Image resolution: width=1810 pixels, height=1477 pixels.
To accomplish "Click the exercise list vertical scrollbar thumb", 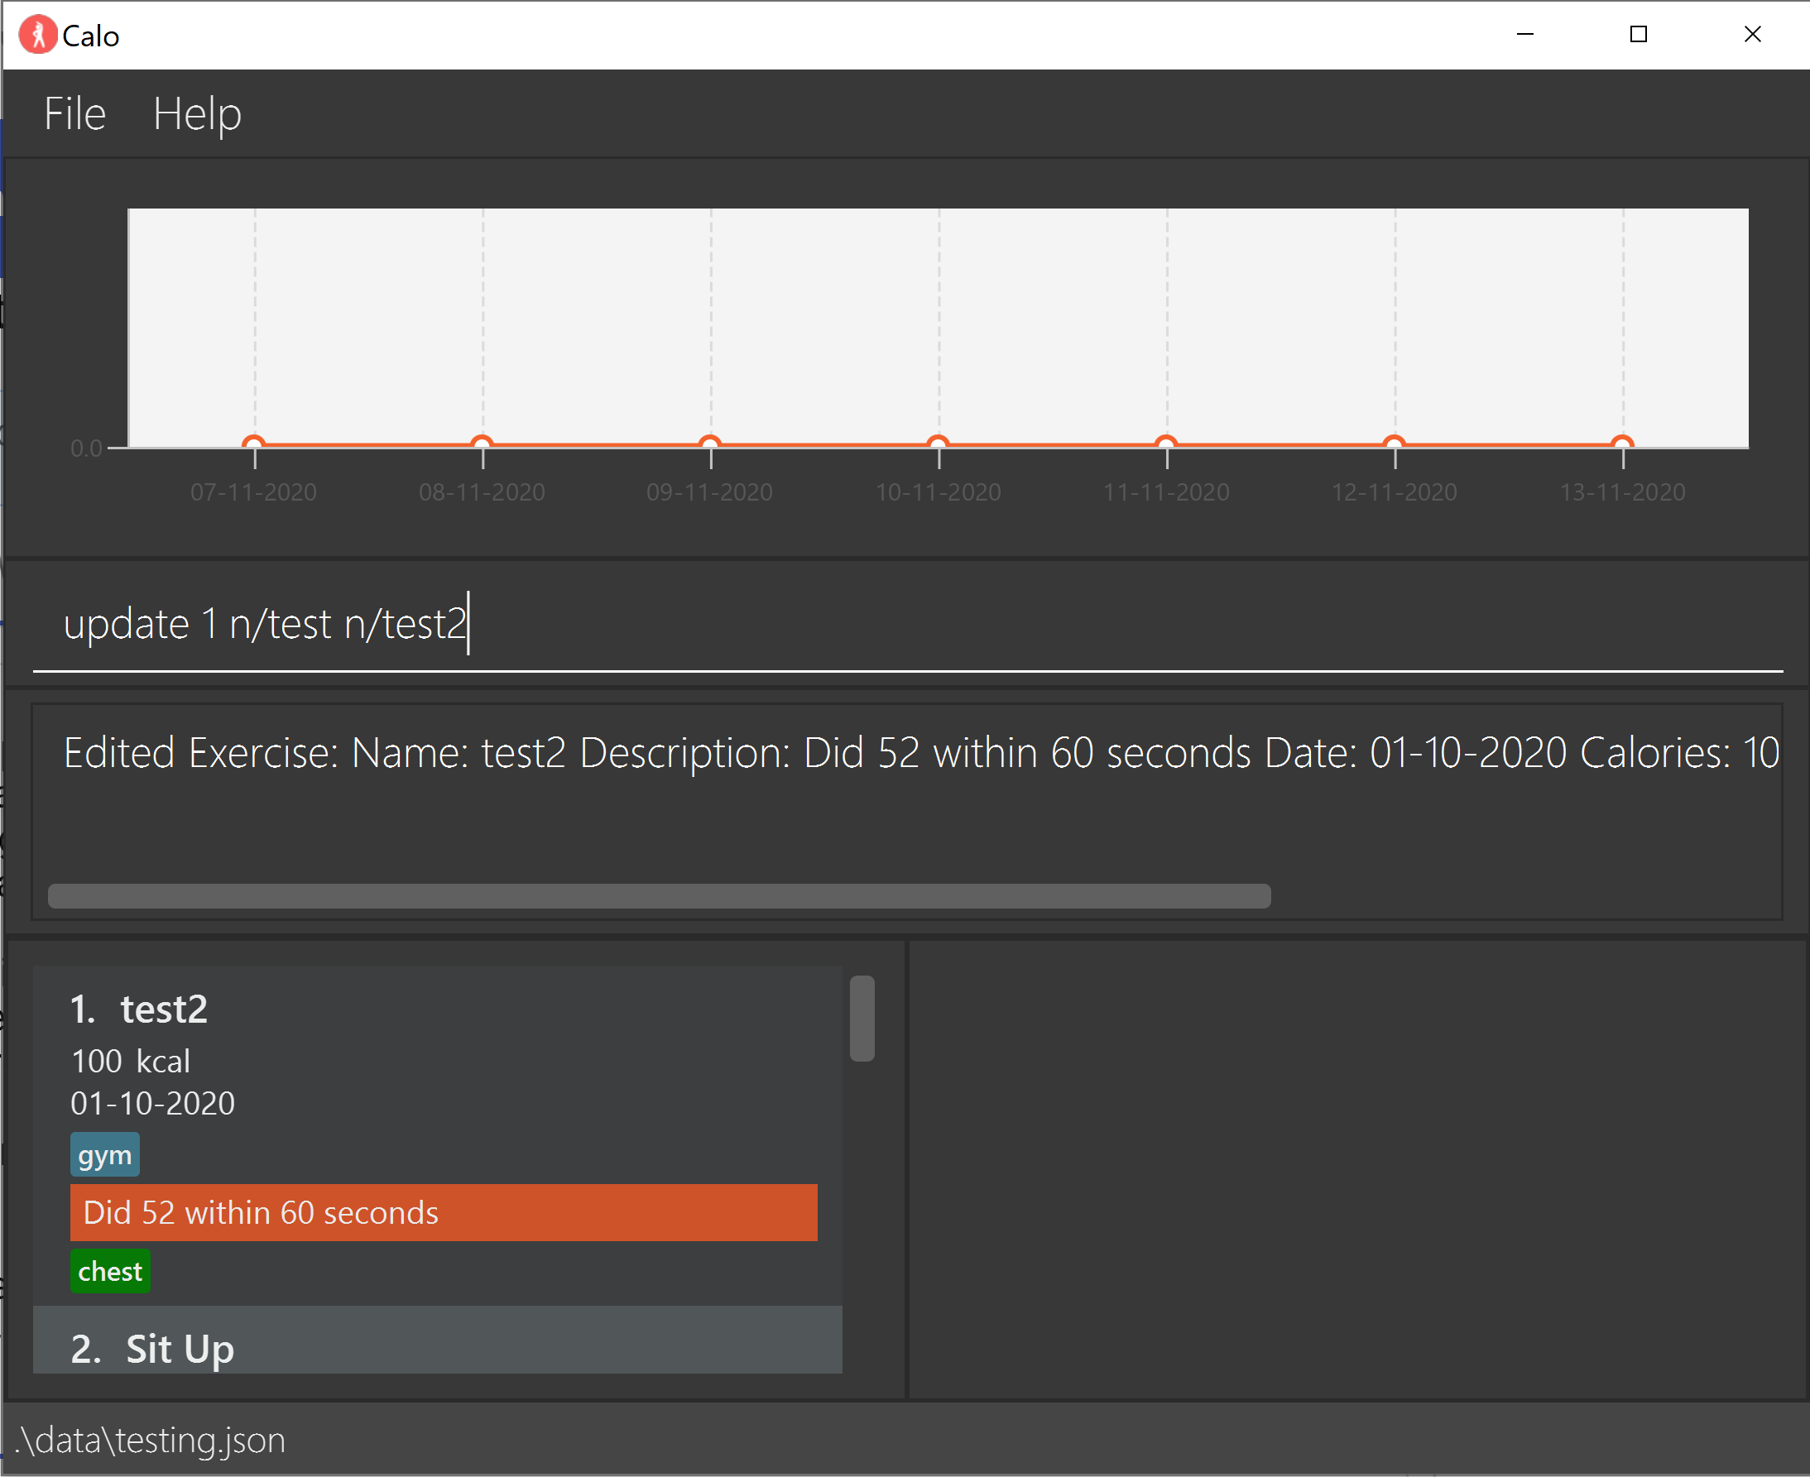I will point(862,1019).
